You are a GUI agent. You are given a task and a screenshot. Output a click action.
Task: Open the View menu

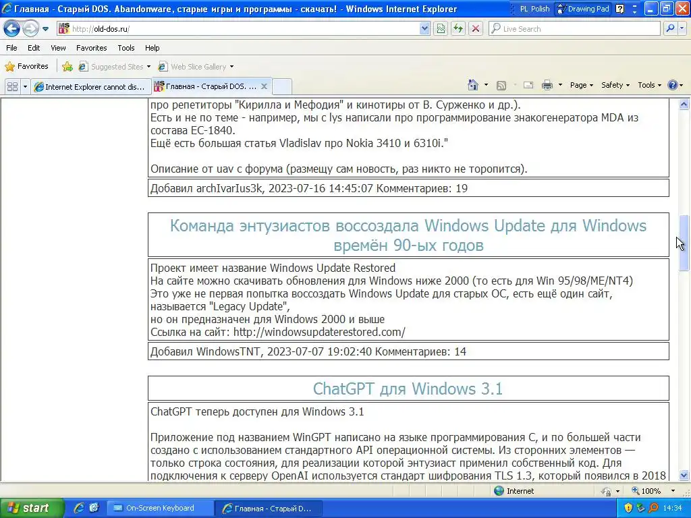pos(58,48)
